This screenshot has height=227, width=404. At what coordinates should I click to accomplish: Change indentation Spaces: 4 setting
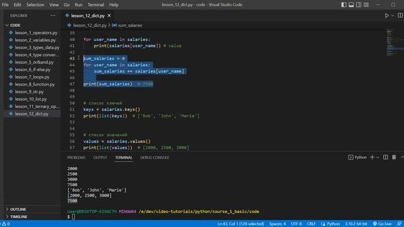(x=278, y=224)
